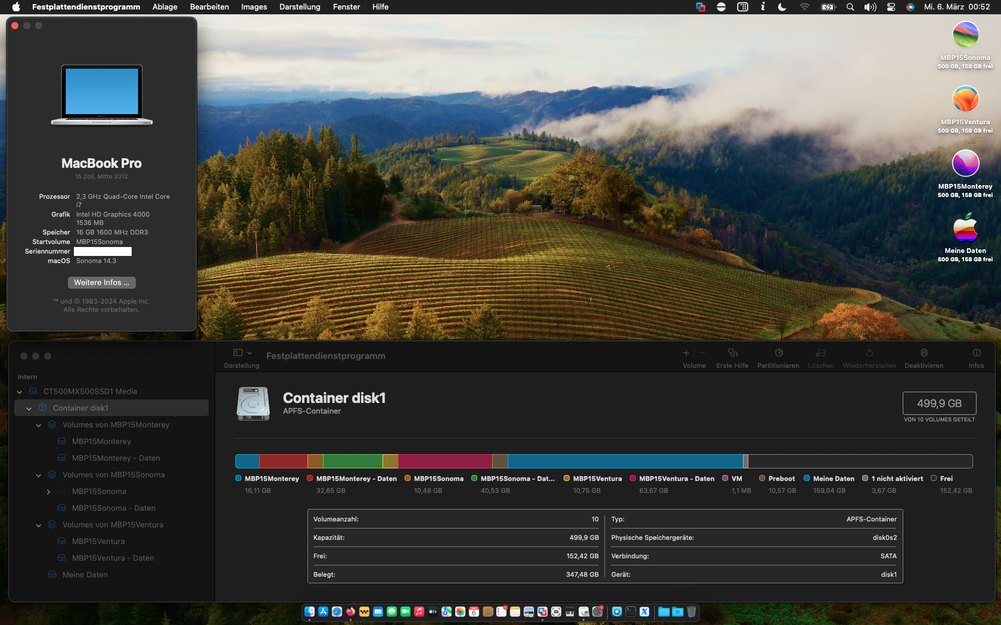Open the Trash in the Dock
The width and height of the screenshot is (1001, 625).
click(x=691, y=611)
